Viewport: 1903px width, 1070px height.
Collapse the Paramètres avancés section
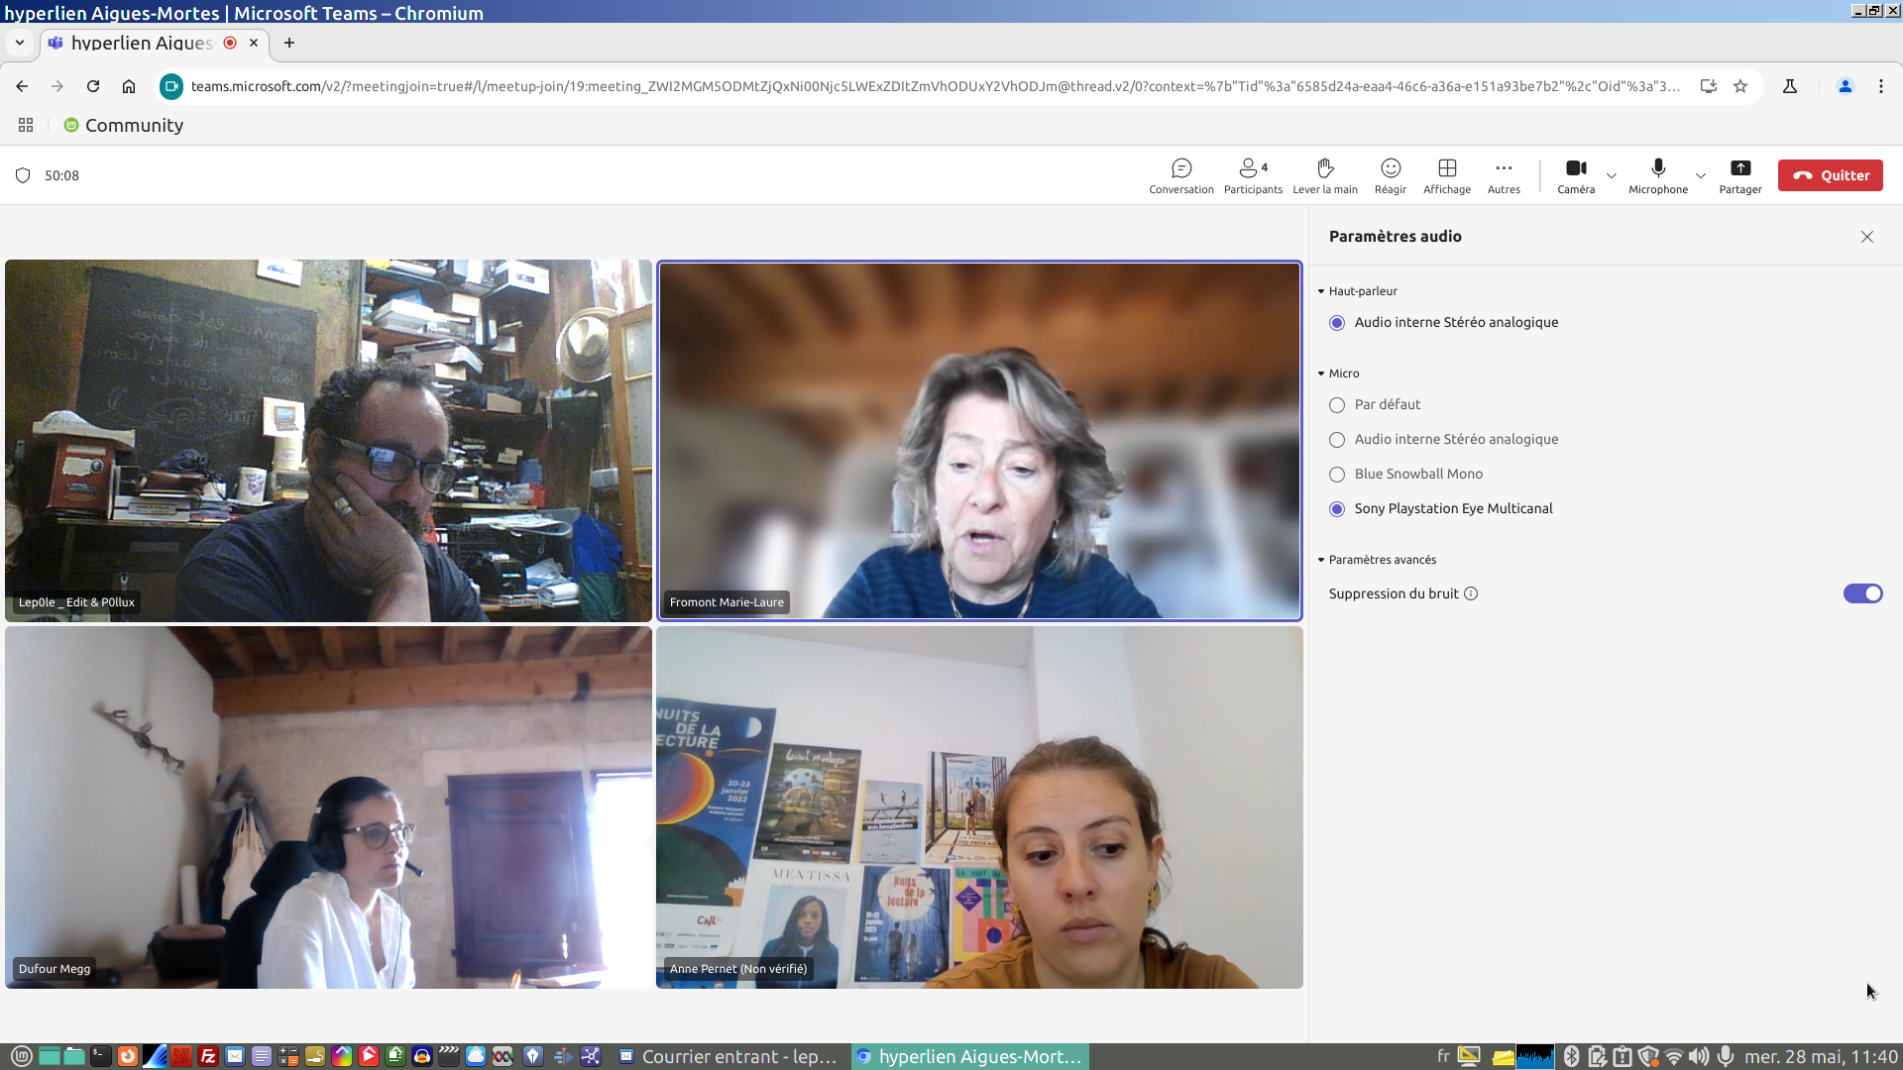pyautogui.click(x=1321, y=560)
